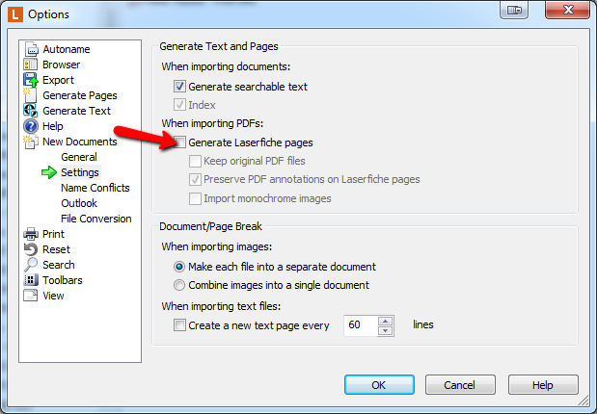The width and height of the screenshot is (597, 414).
Task: Check Keep original PDF files
Action: (x=196, y=161)
